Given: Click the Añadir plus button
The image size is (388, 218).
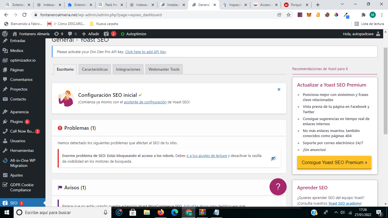Looking at the screenshot, I should coord(90,34).
